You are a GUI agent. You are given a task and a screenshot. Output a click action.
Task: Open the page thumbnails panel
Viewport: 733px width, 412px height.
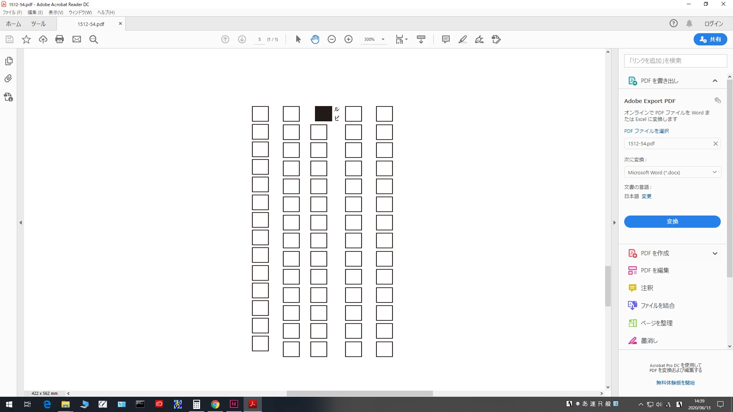[x=8, y=61]
